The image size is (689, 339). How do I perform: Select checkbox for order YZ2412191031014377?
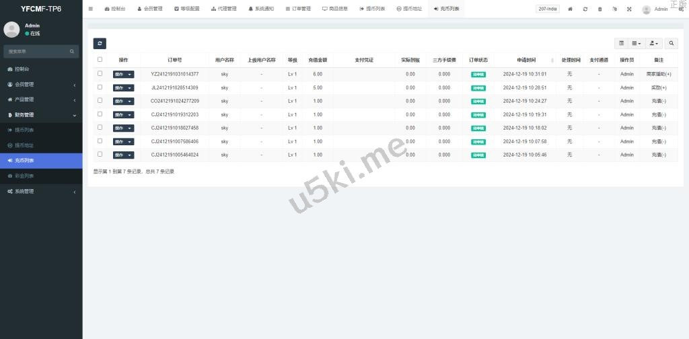coord(100,73)
